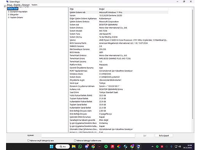Select the Sistem Adı row
This screenshot has height=150, width=201.
pos(118,25)
